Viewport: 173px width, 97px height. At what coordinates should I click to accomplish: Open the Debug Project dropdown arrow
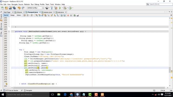click(x=67, y=8)
